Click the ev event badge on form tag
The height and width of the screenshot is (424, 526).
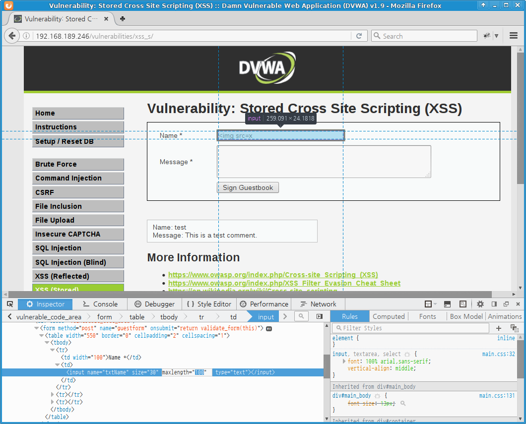click(268, 329)
